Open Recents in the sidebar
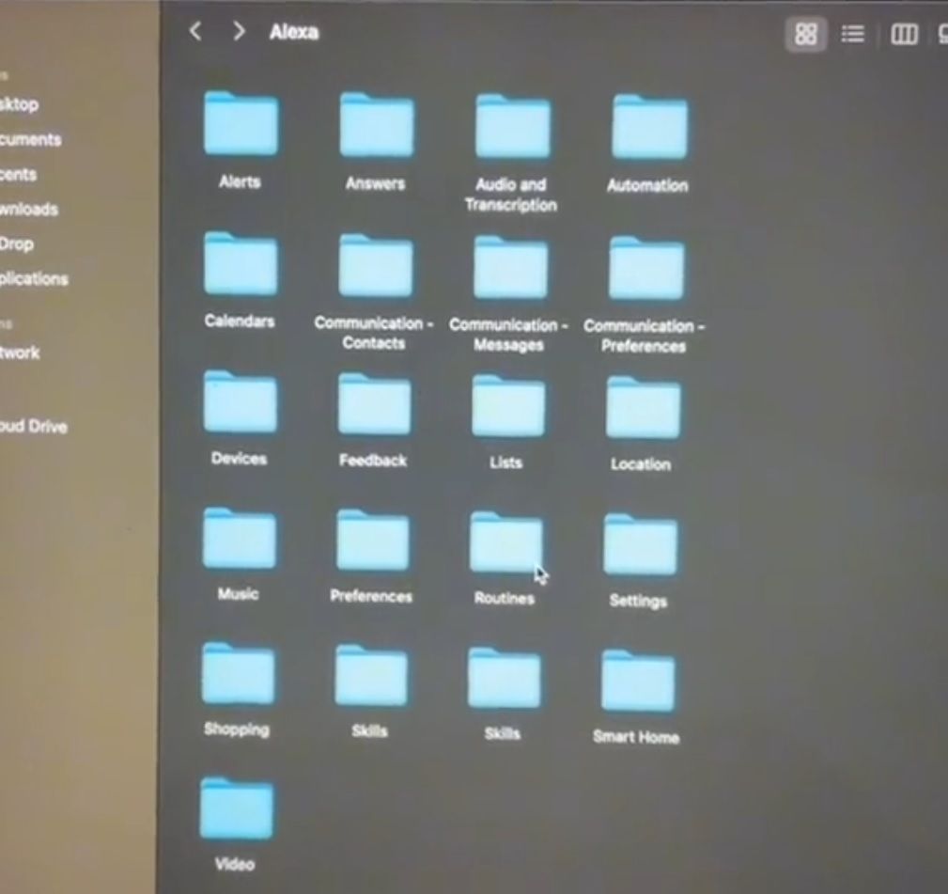948x894 pixels. [18, 174]
